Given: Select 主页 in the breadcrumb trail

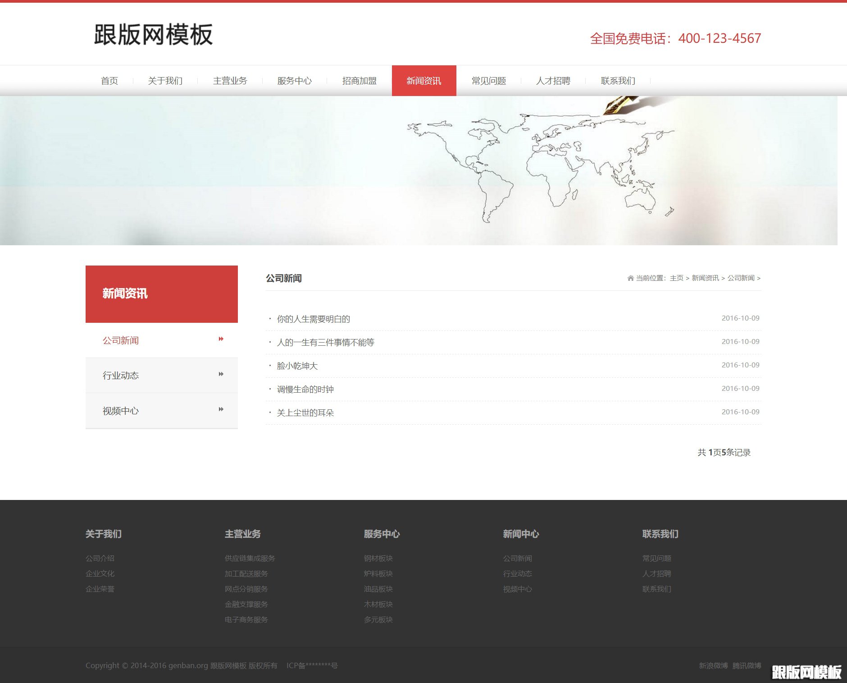Looking at the screenshot, I should pos(676,278).
